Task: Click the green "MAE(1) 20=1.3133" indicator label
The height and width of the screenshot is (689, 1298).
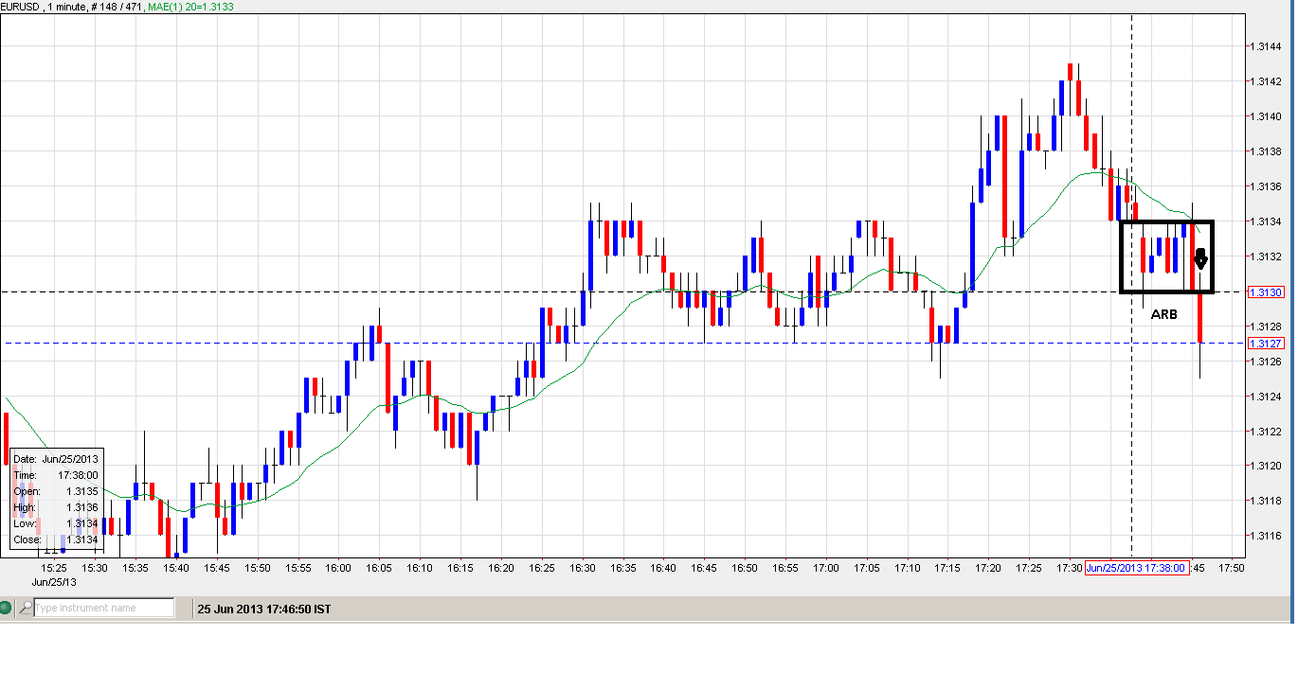Action: pos(189,7)
